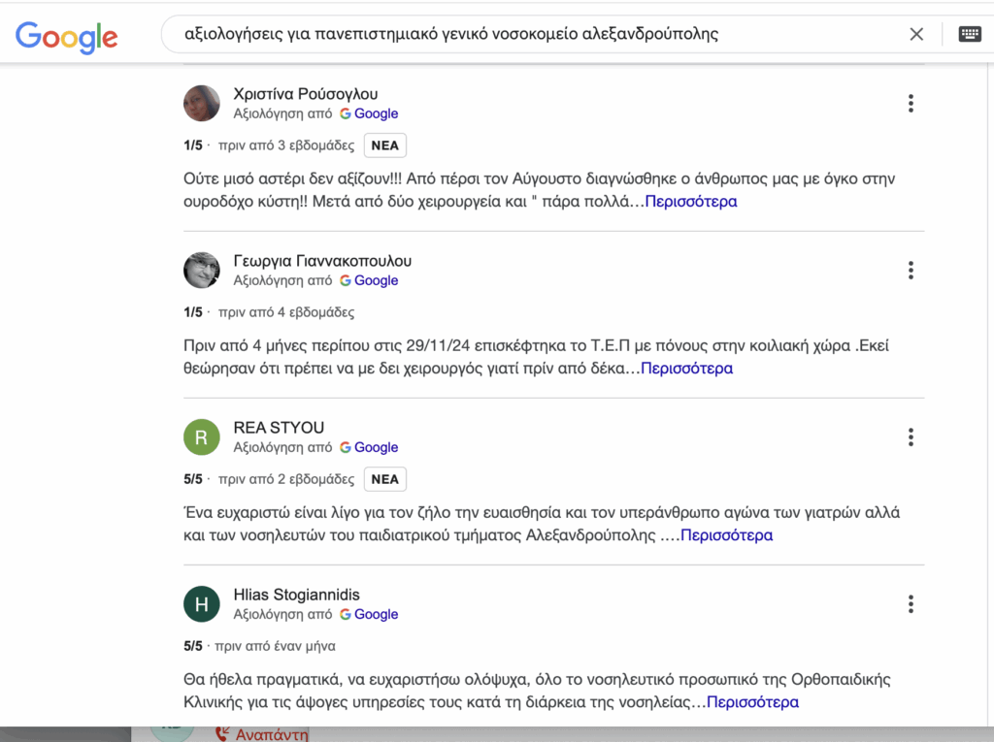This screenshot has width=994, height=742.
Task: Open reviewer name Χριστίνα Ρούσογλου
Action: pyautogui.click(x=306, y=94)
